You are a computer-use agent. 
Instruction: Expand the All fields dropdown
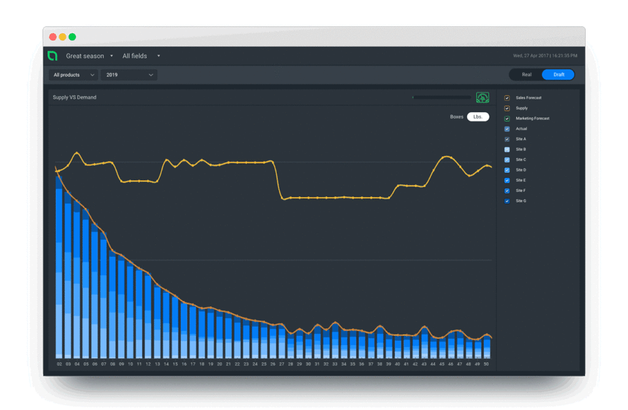[x=141, y=56]
